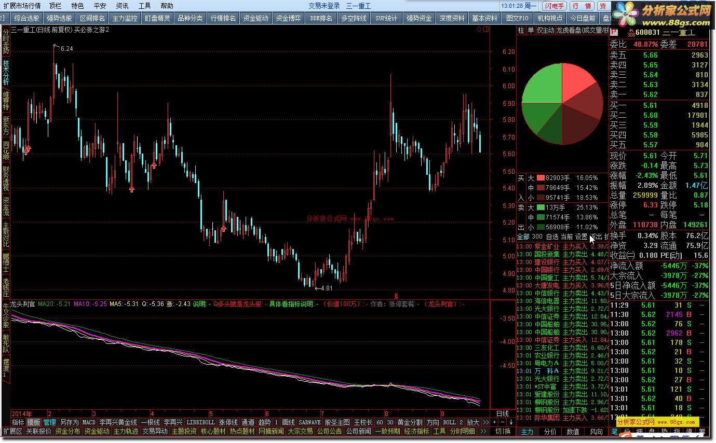Click the minus zoom button near 日线

click(x=503, y=422)
